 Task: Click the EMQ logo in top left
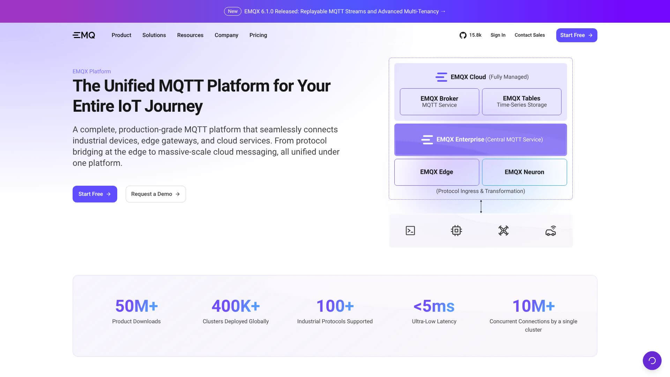point(84,35)
